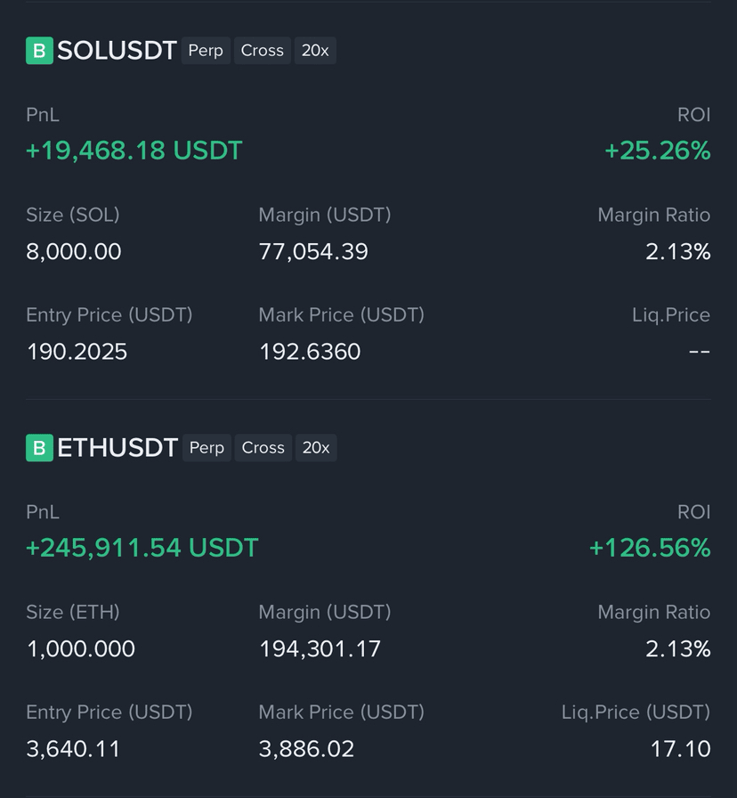Tap the Cross margin tag on ETHUSDT
Image resolution: width=737 pixels, height=798 pixels.
pyautogui.click(x=263, y=448)
